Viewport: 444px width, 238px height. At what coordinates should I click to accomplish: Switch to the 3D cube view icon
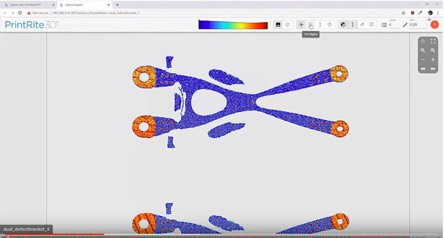pyautogui.click(x=288, y=25)
